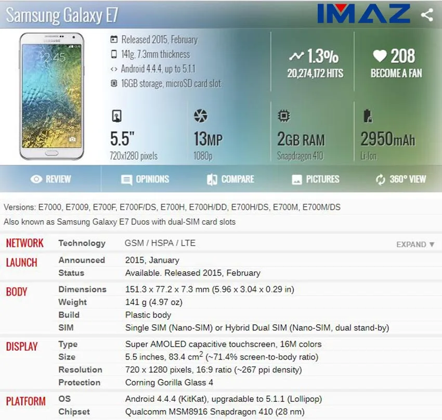
Task: Click the Announced label
Action: [82, 260]
